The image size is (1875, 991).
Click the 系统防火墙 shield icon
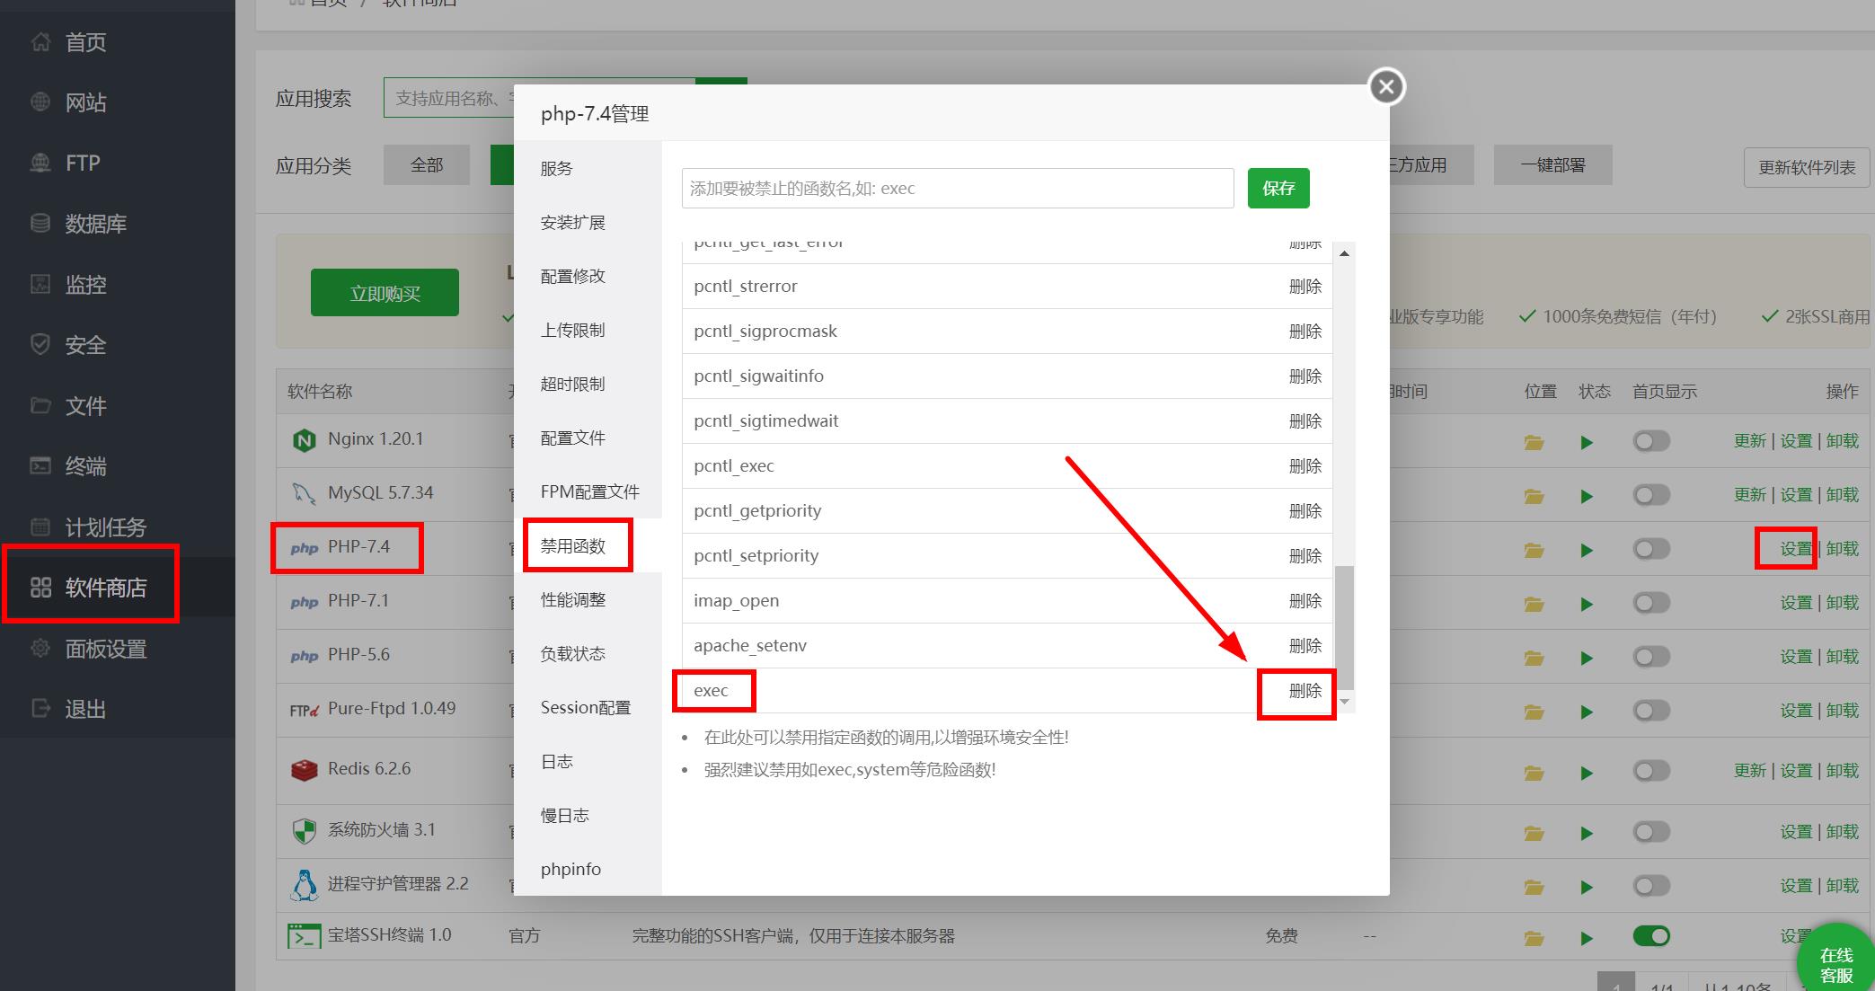305,831
